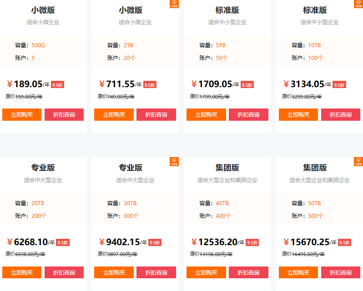Buy the 标准版 5TB plan with 立即购买

206,115
